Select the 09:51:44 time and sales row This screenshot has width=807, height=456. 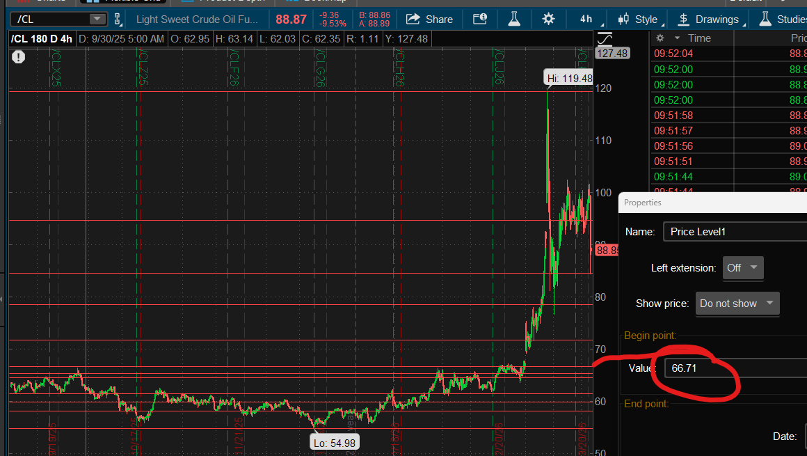point(729,177)
